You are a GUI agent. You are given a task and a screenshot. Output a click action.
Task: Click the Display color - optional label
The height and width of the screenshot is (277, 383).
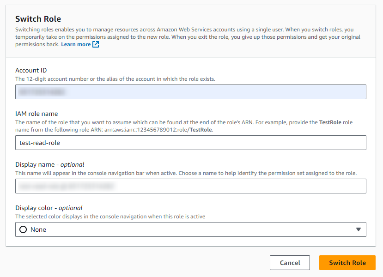pos(49,208)
